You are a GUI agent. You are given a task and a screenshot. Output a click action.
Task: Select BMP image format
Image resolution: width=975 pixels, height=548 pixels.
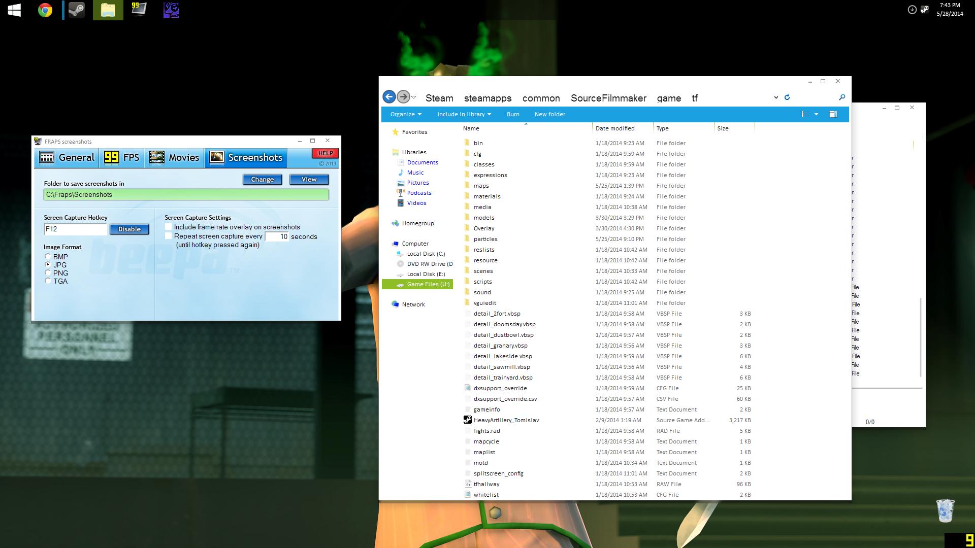tap(48, 257)
